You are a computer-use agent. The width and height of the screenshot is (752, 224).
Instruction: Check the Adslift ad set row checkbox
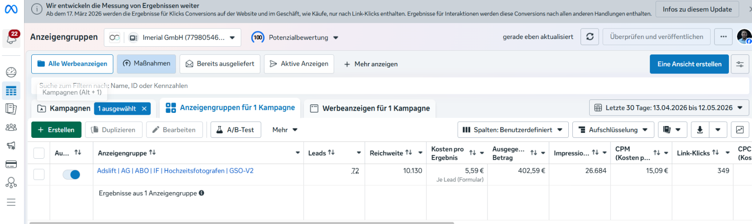click(39, 175)
